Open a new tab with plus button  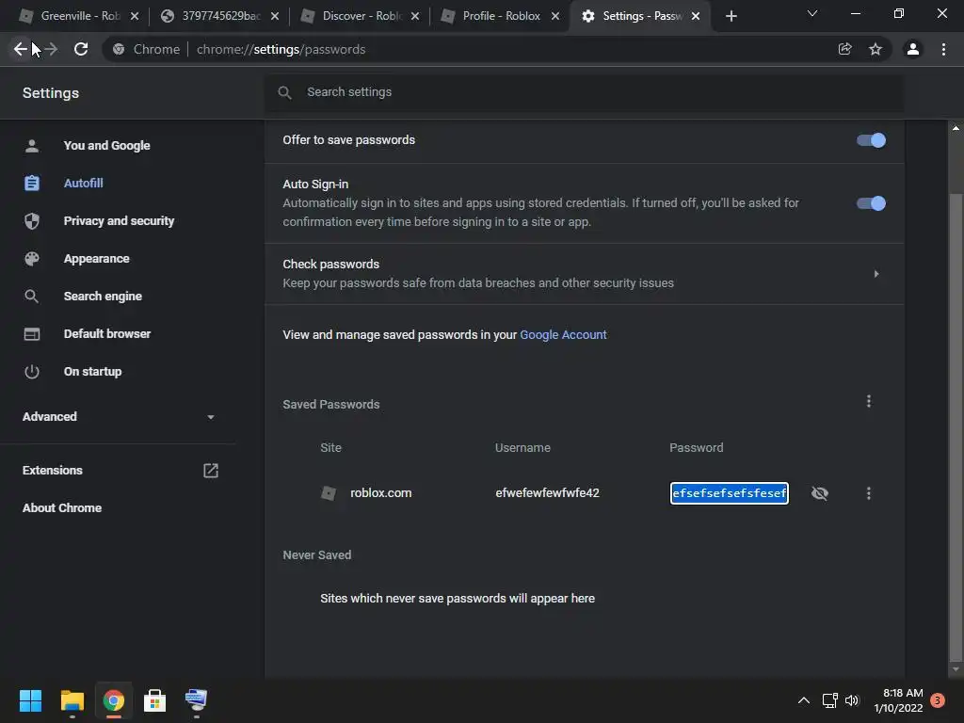click(x=731, y=16)
